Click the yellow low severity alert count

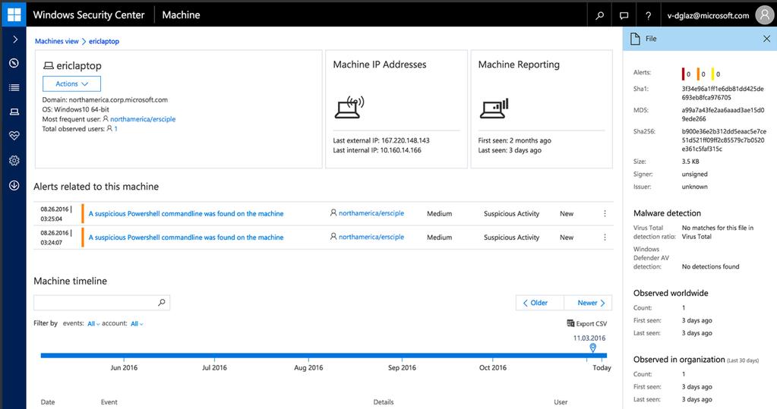(716, 74)
